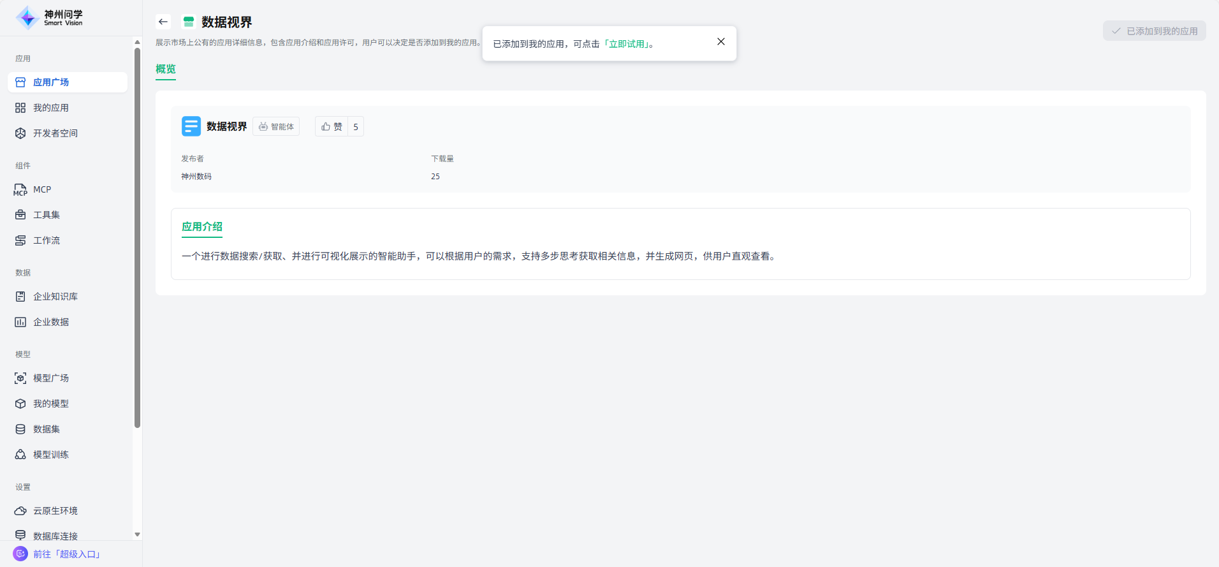Close the 已添加到我的应用 notification popup
Screen dimensions: 1219x567
[720, 41]
